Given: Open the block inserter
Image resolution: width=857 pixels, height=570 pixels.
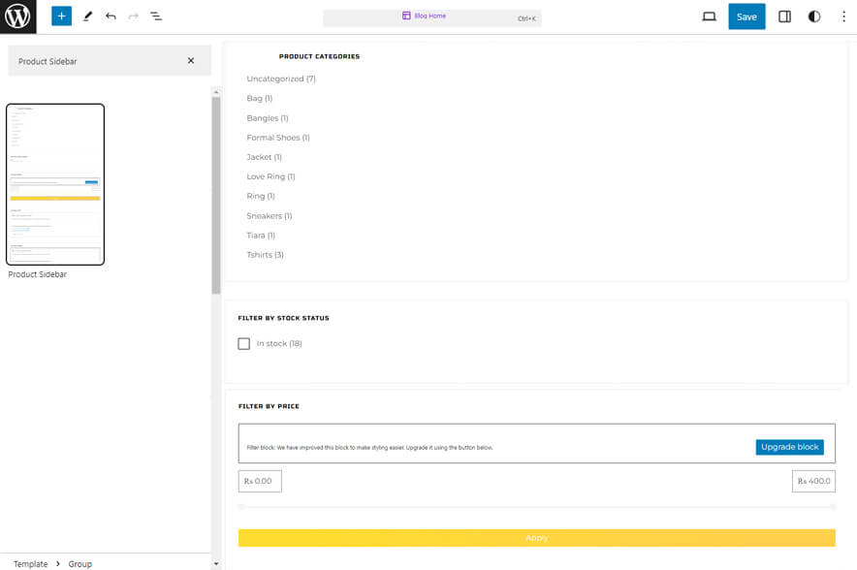Looking at the screenshot, I should click(61, 16).
